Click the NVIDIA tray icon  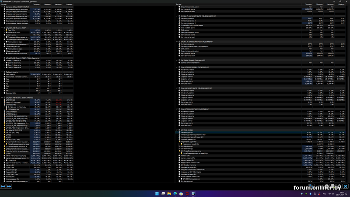point(306,193)
